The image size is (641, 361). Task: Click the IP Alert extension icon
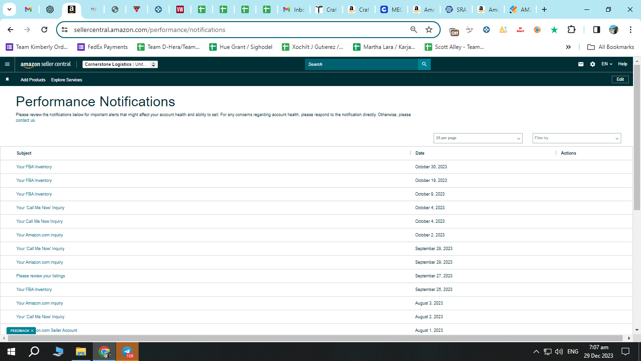click(520, 30)
